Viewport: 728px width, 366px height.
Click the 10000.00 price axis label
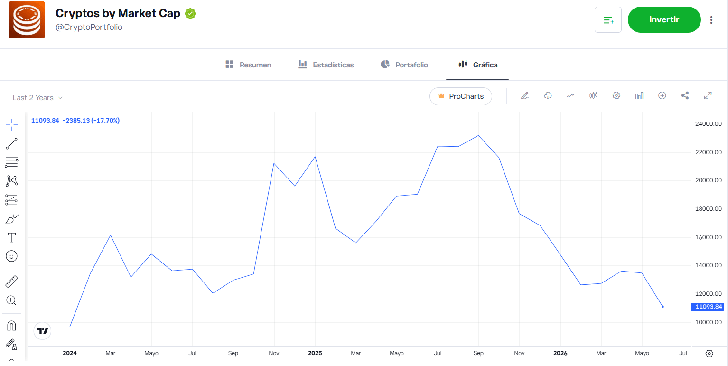pos(708,322)
